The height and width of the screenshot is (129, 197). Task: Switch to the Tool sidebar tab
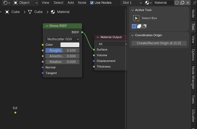(193, 27)
